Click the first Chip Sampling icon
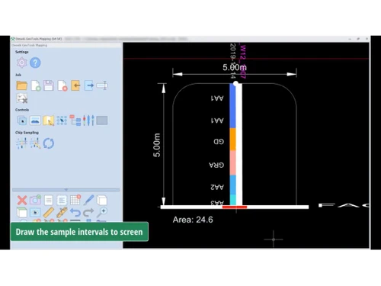 [x=22, y=143]
